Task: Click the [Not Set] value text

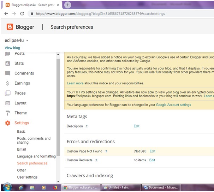Action: tap(140, 151)
